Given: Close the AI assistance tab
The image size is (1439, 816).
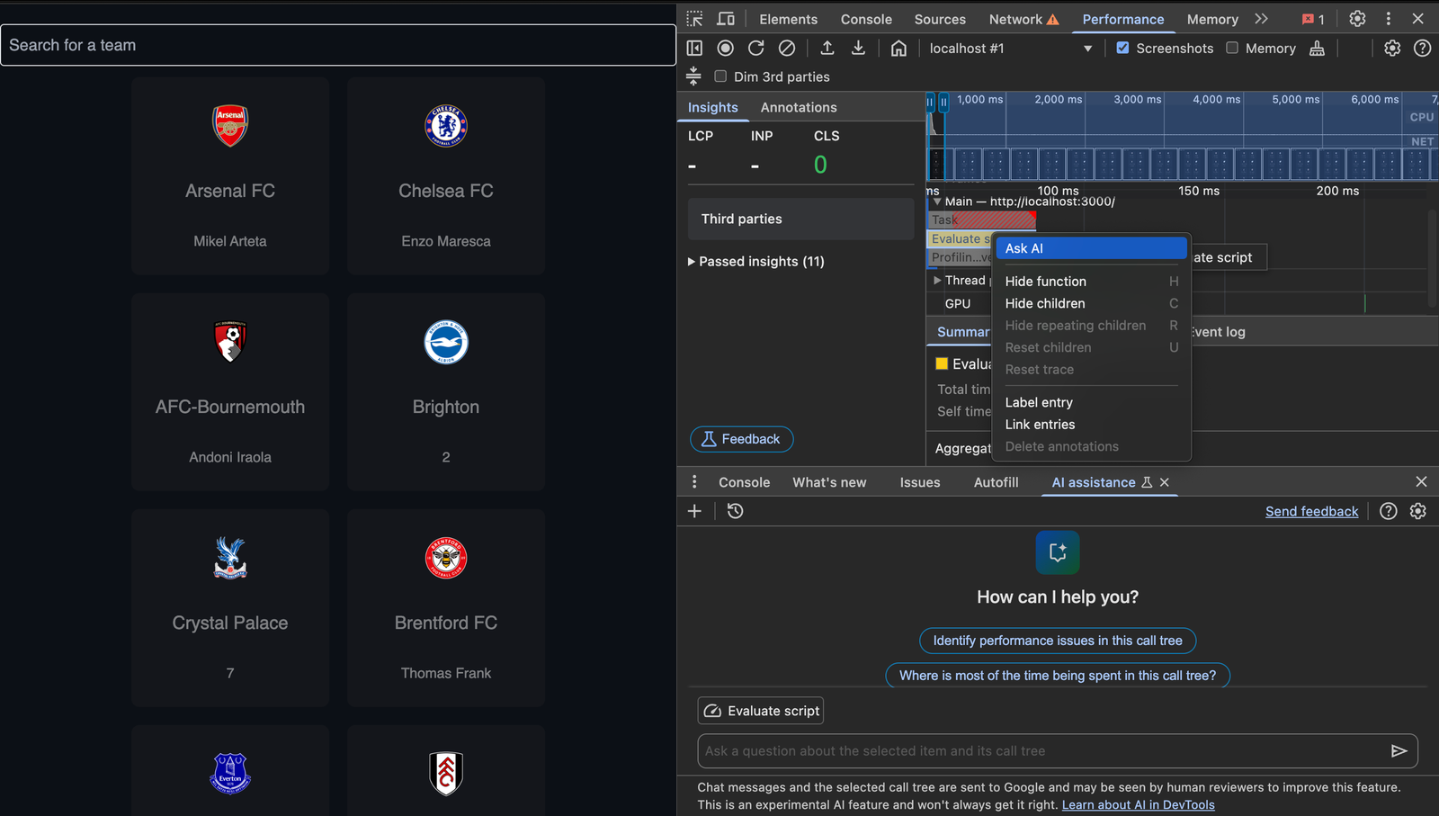Looking at the screenshot, I should tap(1165, 482).
